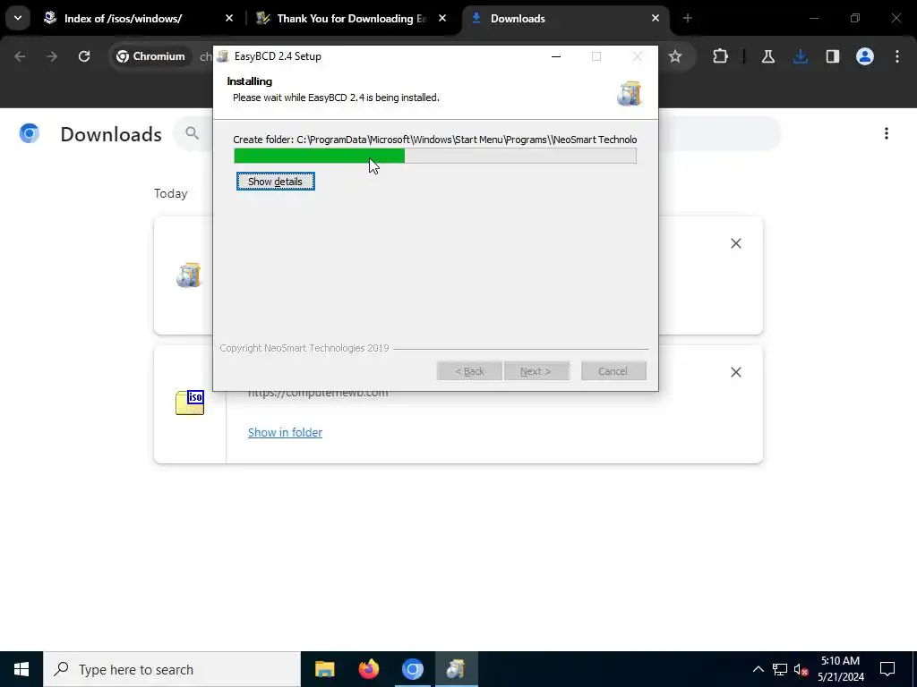Click the Chromium site info chip
The image size is (917, 687).
pos(150,56)
